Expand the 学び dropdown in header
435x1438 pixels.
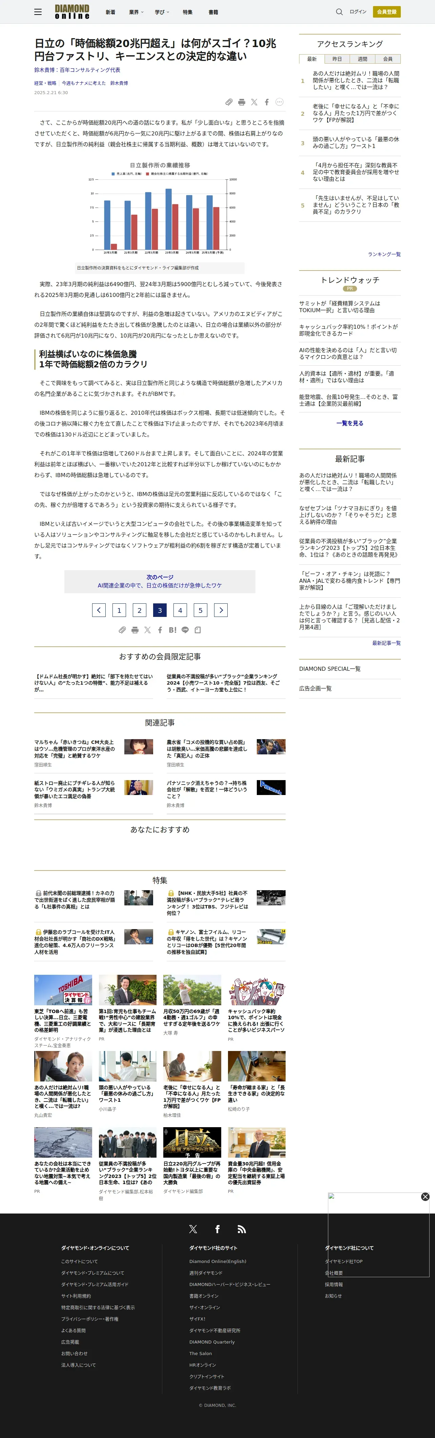point(162,12)
